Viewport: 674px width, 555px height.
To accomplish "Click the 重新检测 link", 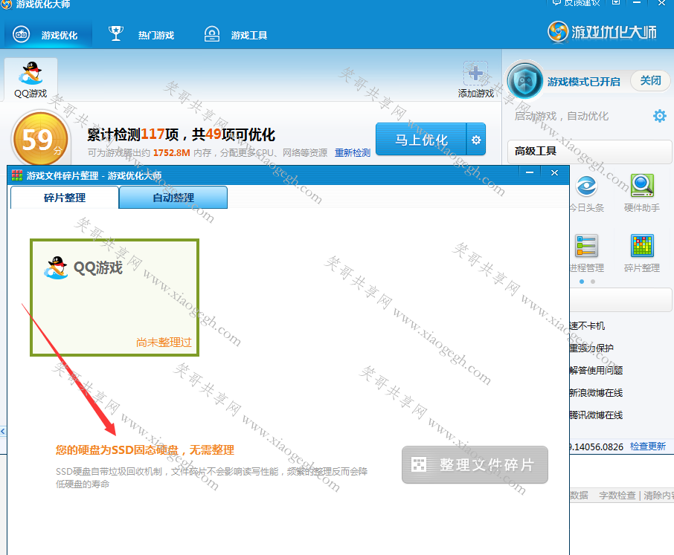I will tap(353, 153).
